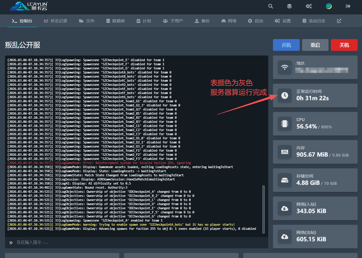Image resolution: width=362 pixels, height=258 pixels.
Task: Open the 活动日志 tab
Action: click(314, 21)
